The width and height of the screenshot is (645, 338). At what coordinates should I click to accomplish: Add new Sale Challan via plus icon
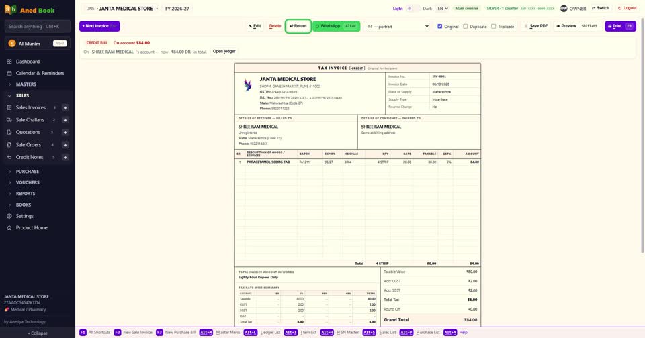[65, 120]
